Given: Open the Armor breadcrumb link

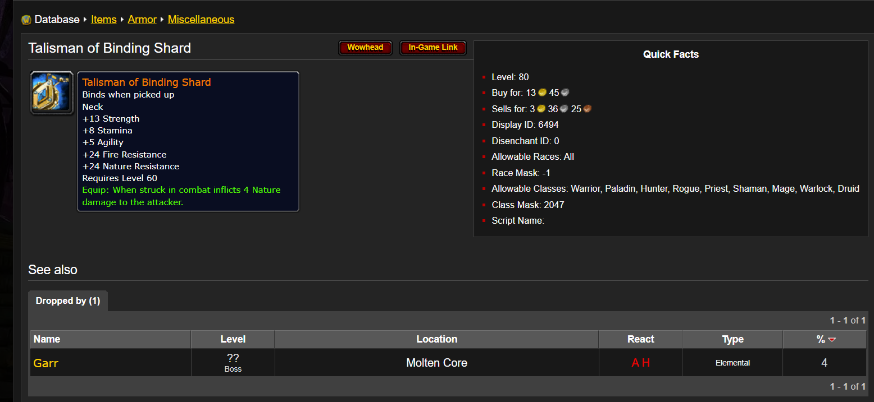Looking at the screenshot, I should (142, 20).
